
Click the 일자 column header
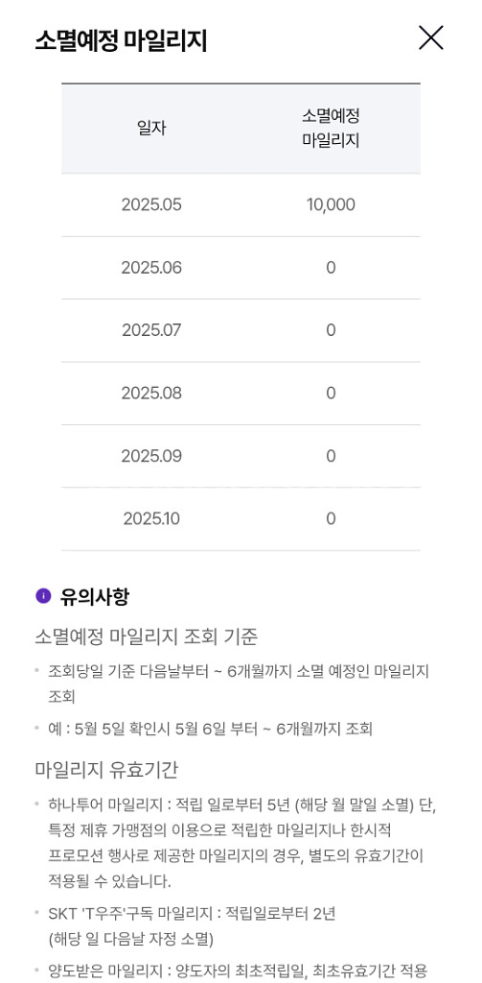(x=151, y=129)
